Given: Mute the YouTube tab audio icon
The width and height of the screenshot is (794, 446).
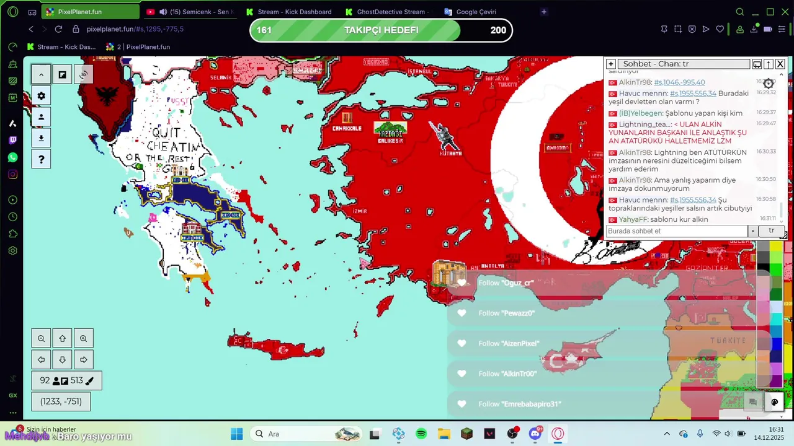Looking at the screenshot, I should (163, 12).
